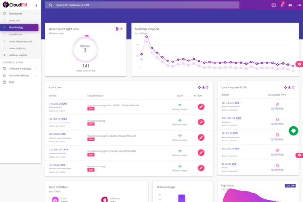Viewport: 303px width, 202px height.
Task: Move the Last Stopped BOTS panel icon
Action: 285,87
